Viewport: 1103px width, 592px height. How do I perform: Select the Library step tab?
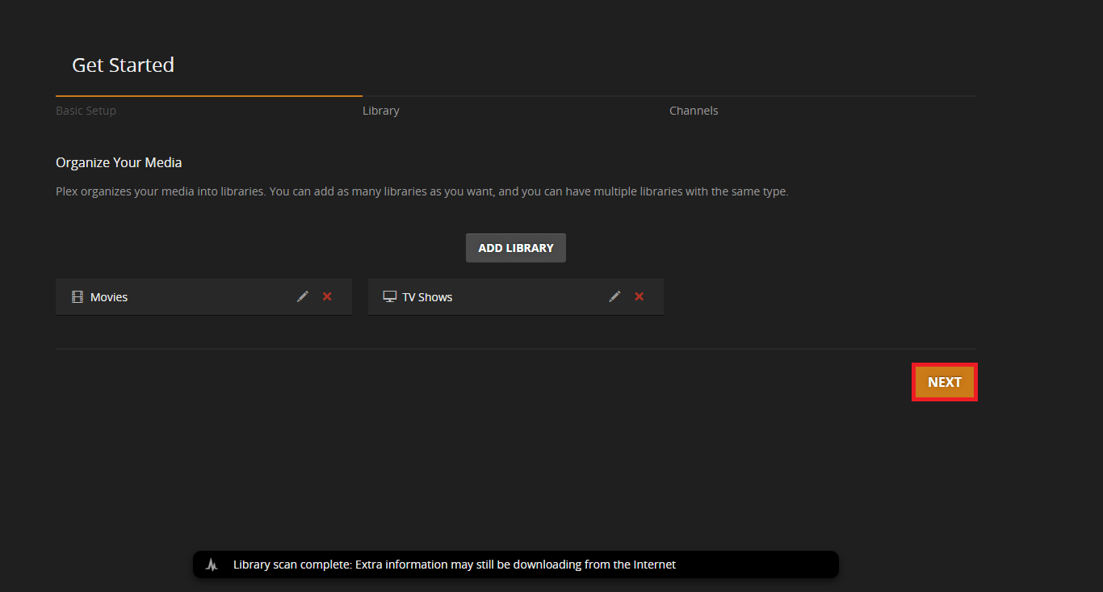[380, 111]
